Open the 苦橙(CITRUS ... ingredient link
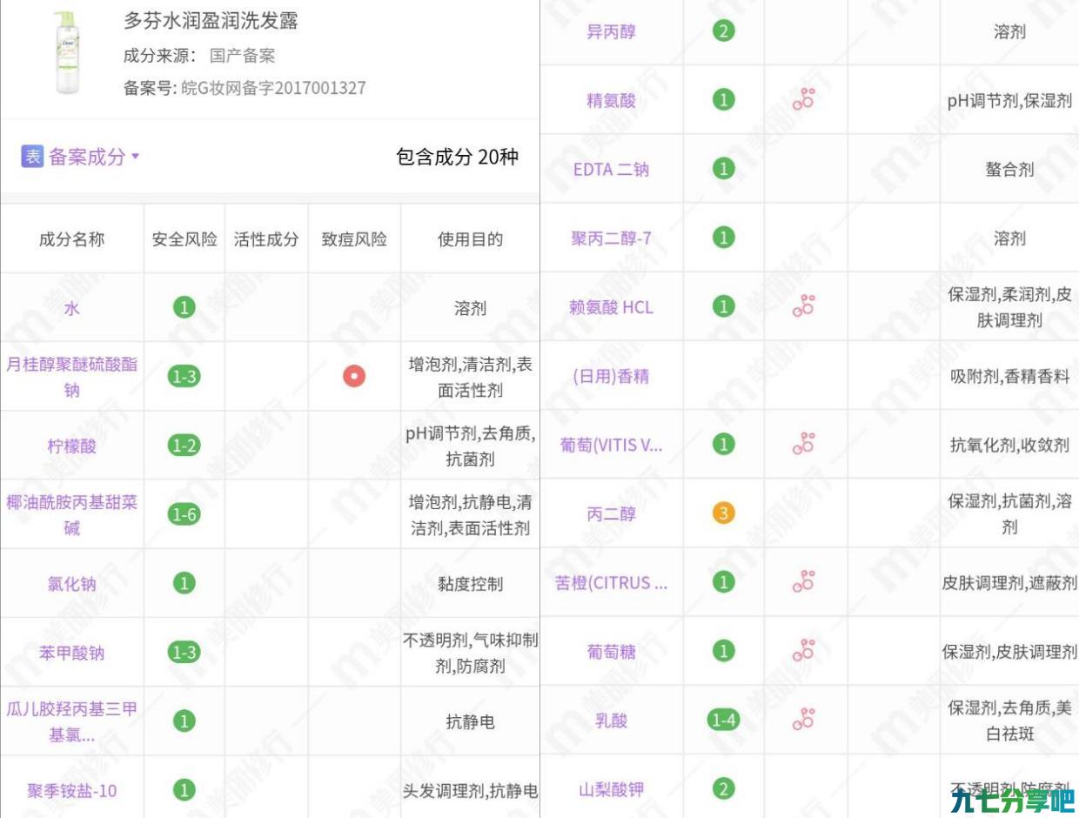This screenshot has height=818, width=1079. 611,582
